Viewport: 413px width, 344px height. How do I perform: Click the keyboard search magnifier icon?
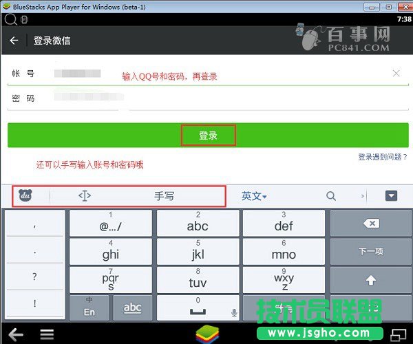331,196
